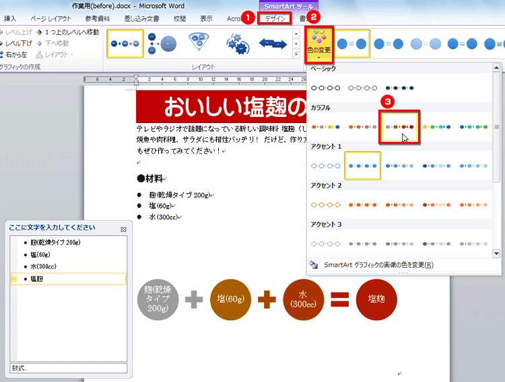Expand the layout gallery more button
The image size is (505, 382).
coord(296,54)
